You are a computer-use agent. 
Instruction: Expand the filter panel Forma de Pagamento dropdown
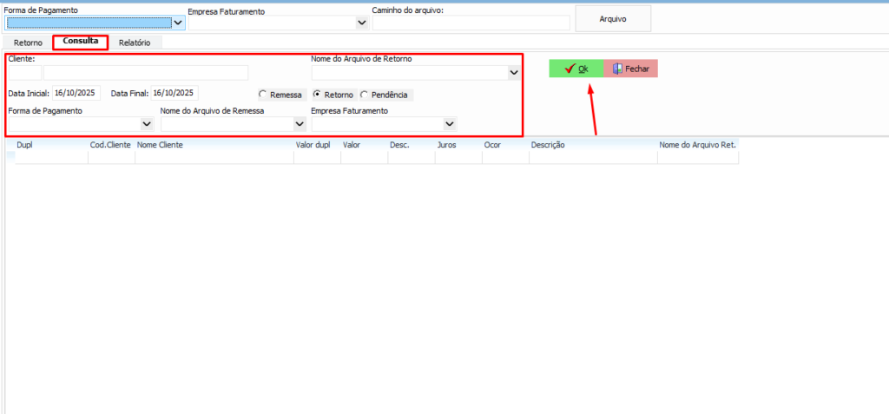[x=147, y=124]
